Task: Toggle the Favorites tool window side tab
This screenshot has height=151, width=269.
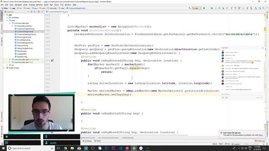Action: 2,117
